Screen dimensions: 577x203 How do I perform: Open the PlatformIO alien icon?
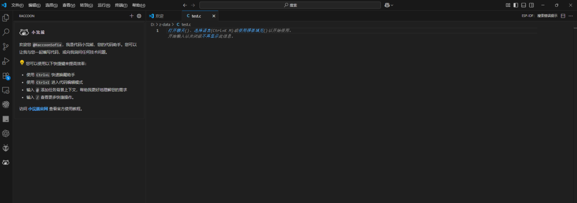pos(5,148)
